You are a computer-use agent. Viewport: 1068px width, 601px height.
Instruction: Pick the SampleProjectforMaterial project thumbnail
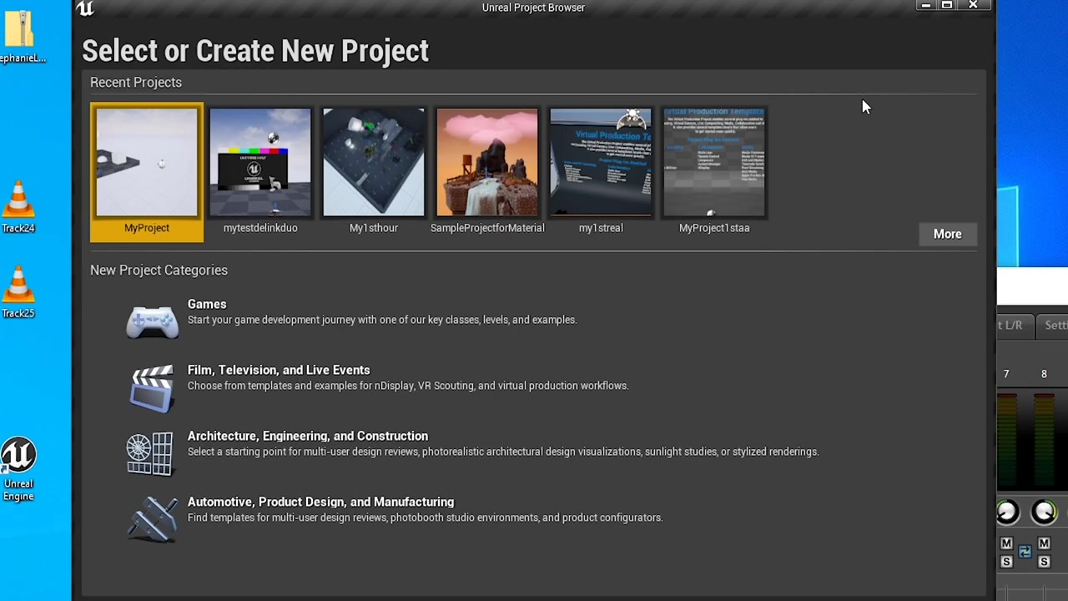[487, 163]
